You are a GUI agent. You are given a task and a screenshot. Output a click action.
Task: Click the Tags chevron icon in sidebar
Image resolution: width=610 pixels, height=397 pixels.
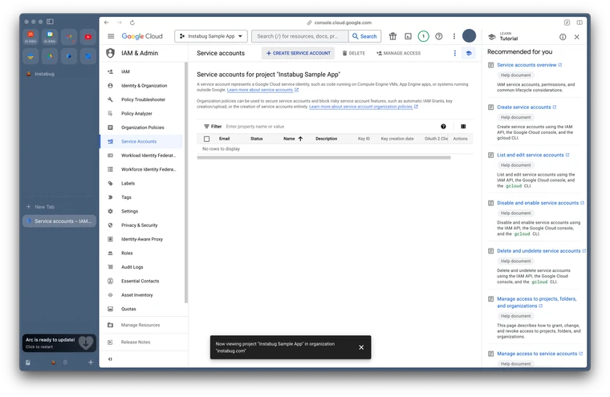[111, 197]
